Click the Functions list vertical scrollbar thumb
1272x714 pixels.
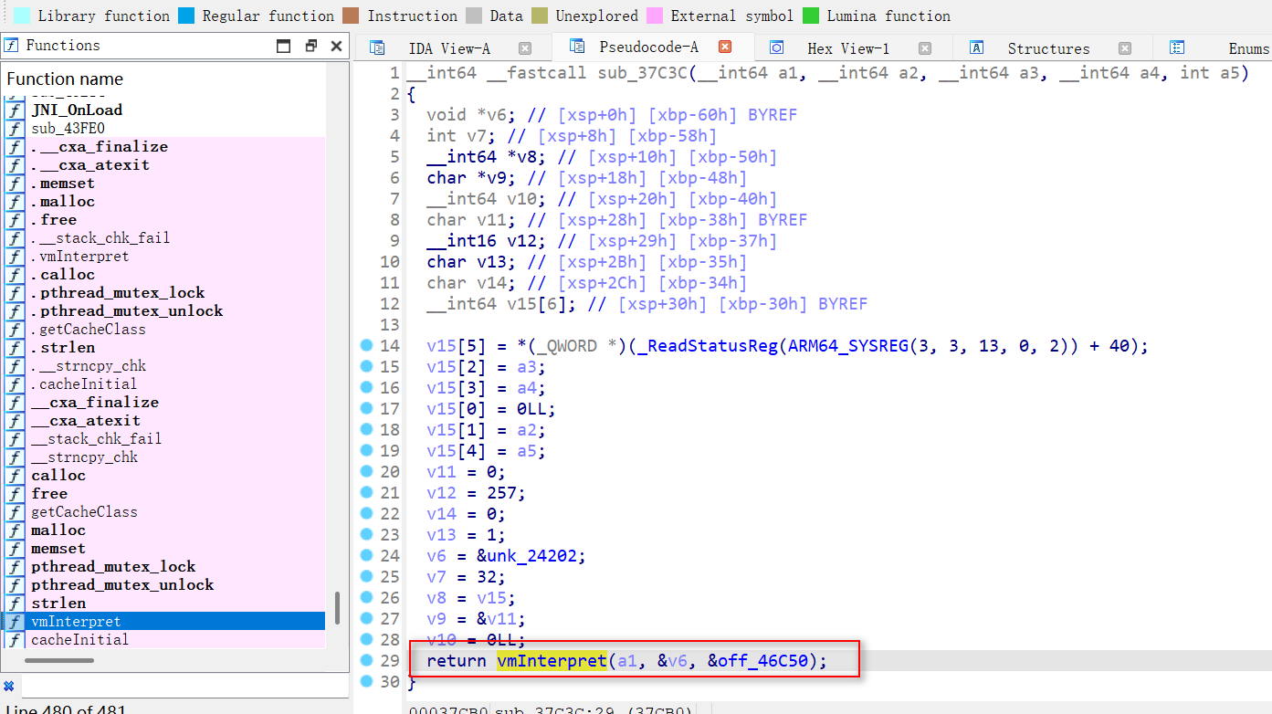click(337, 606)
